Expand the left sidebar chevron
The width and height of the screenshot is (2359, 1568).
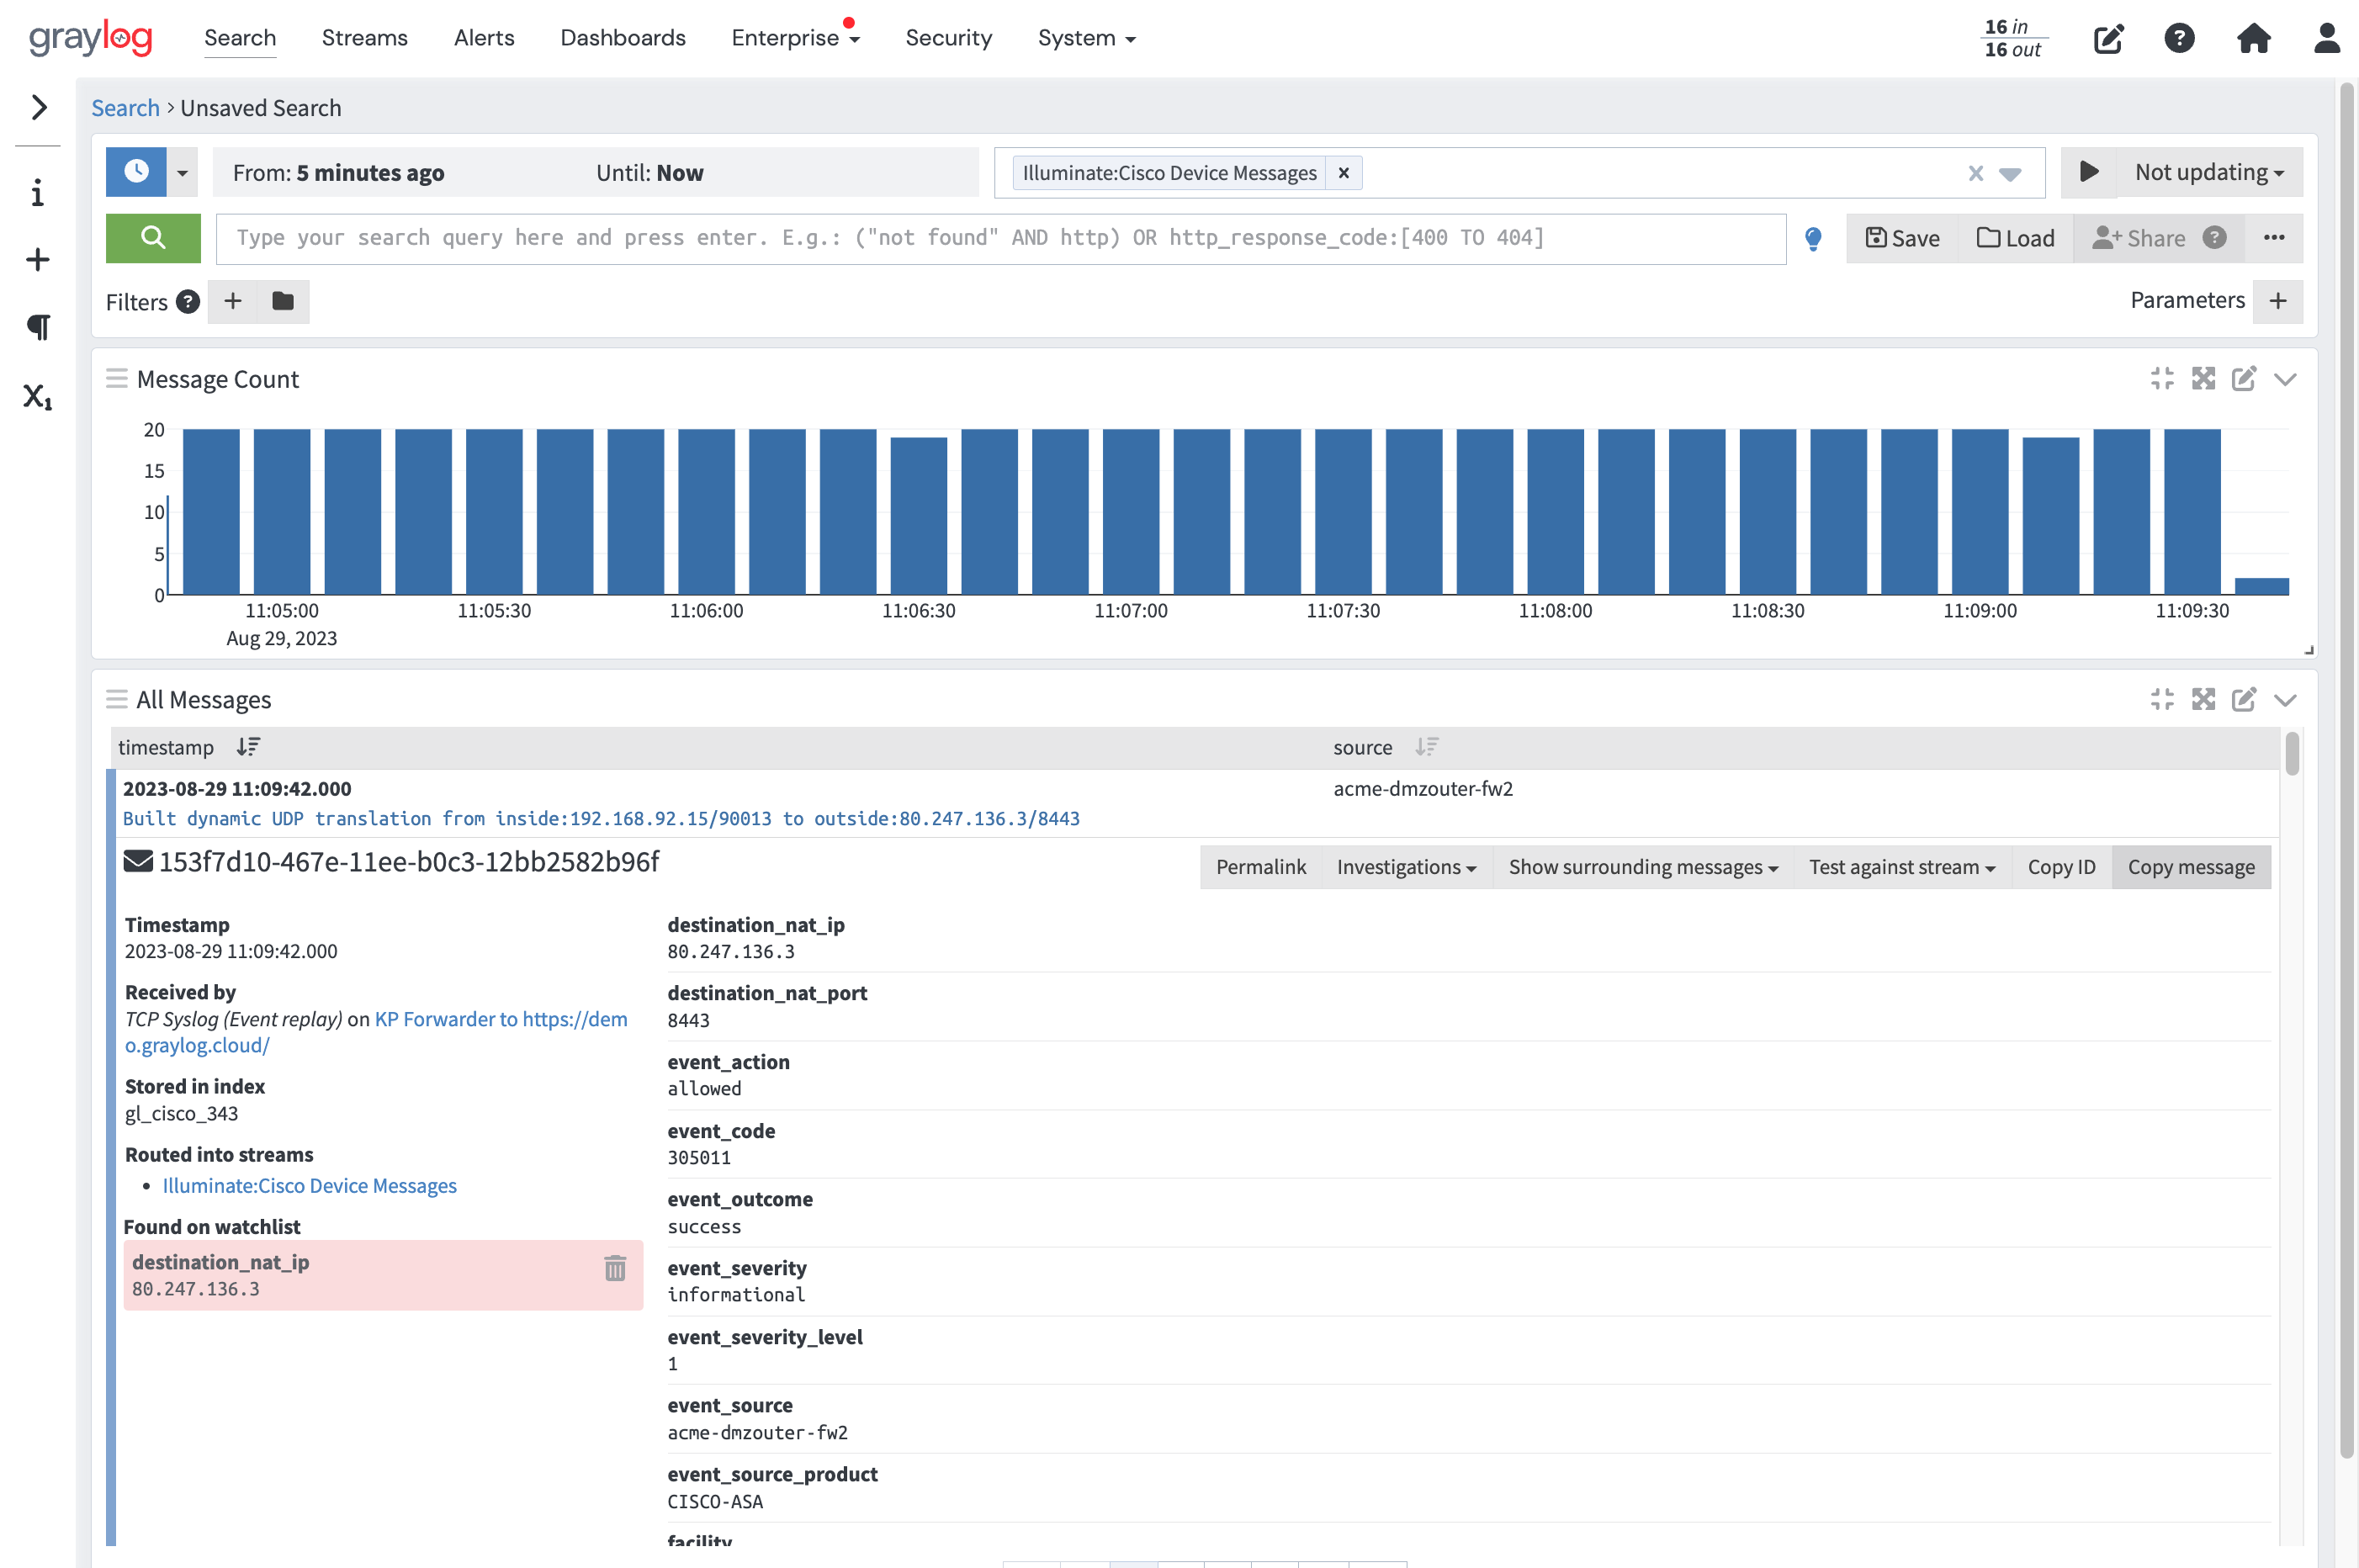click(x=38, y=107)
